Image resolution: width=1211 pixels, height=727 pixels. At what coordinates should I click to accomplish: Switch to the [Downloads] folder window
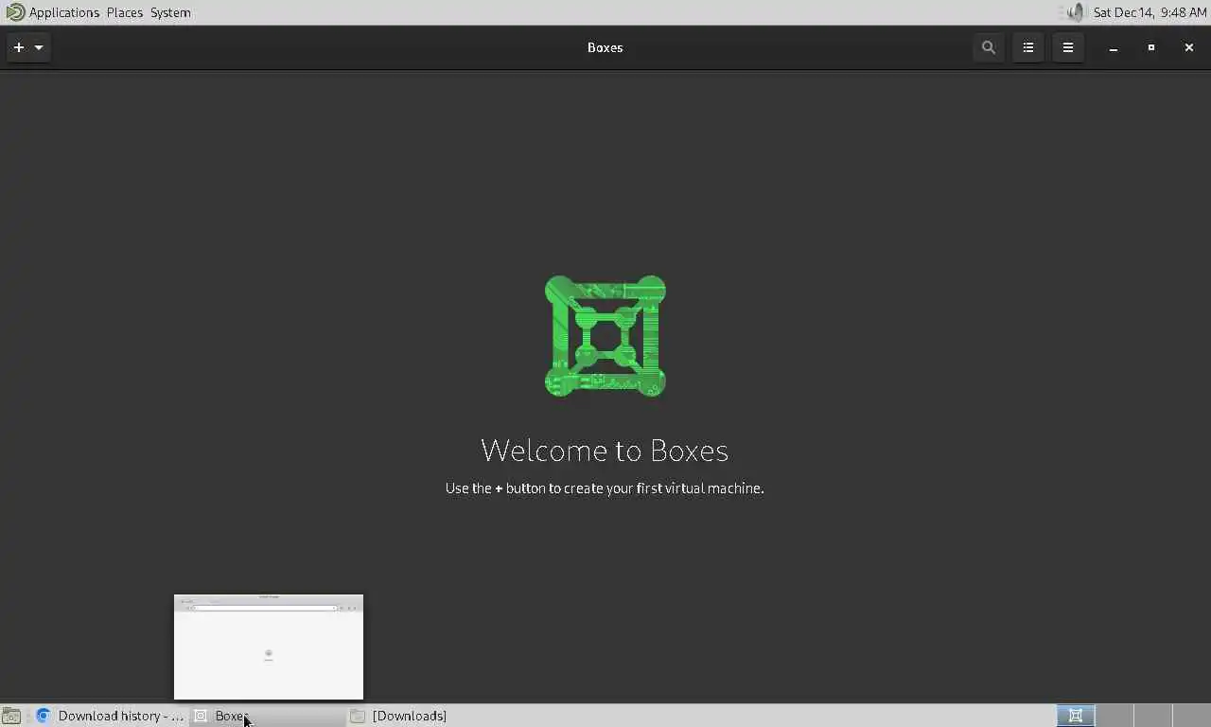click(x=424, y=716)
